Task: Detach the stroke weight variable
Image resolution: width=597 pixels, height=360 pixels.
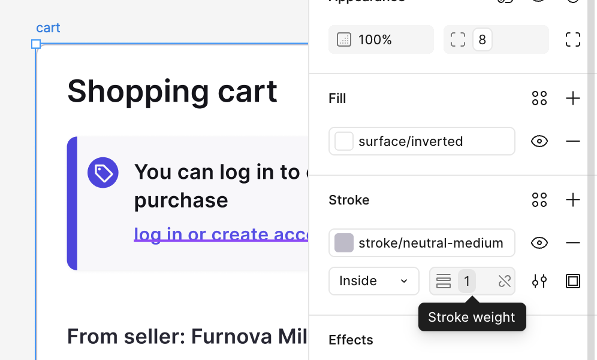Action: coord(505,281)
